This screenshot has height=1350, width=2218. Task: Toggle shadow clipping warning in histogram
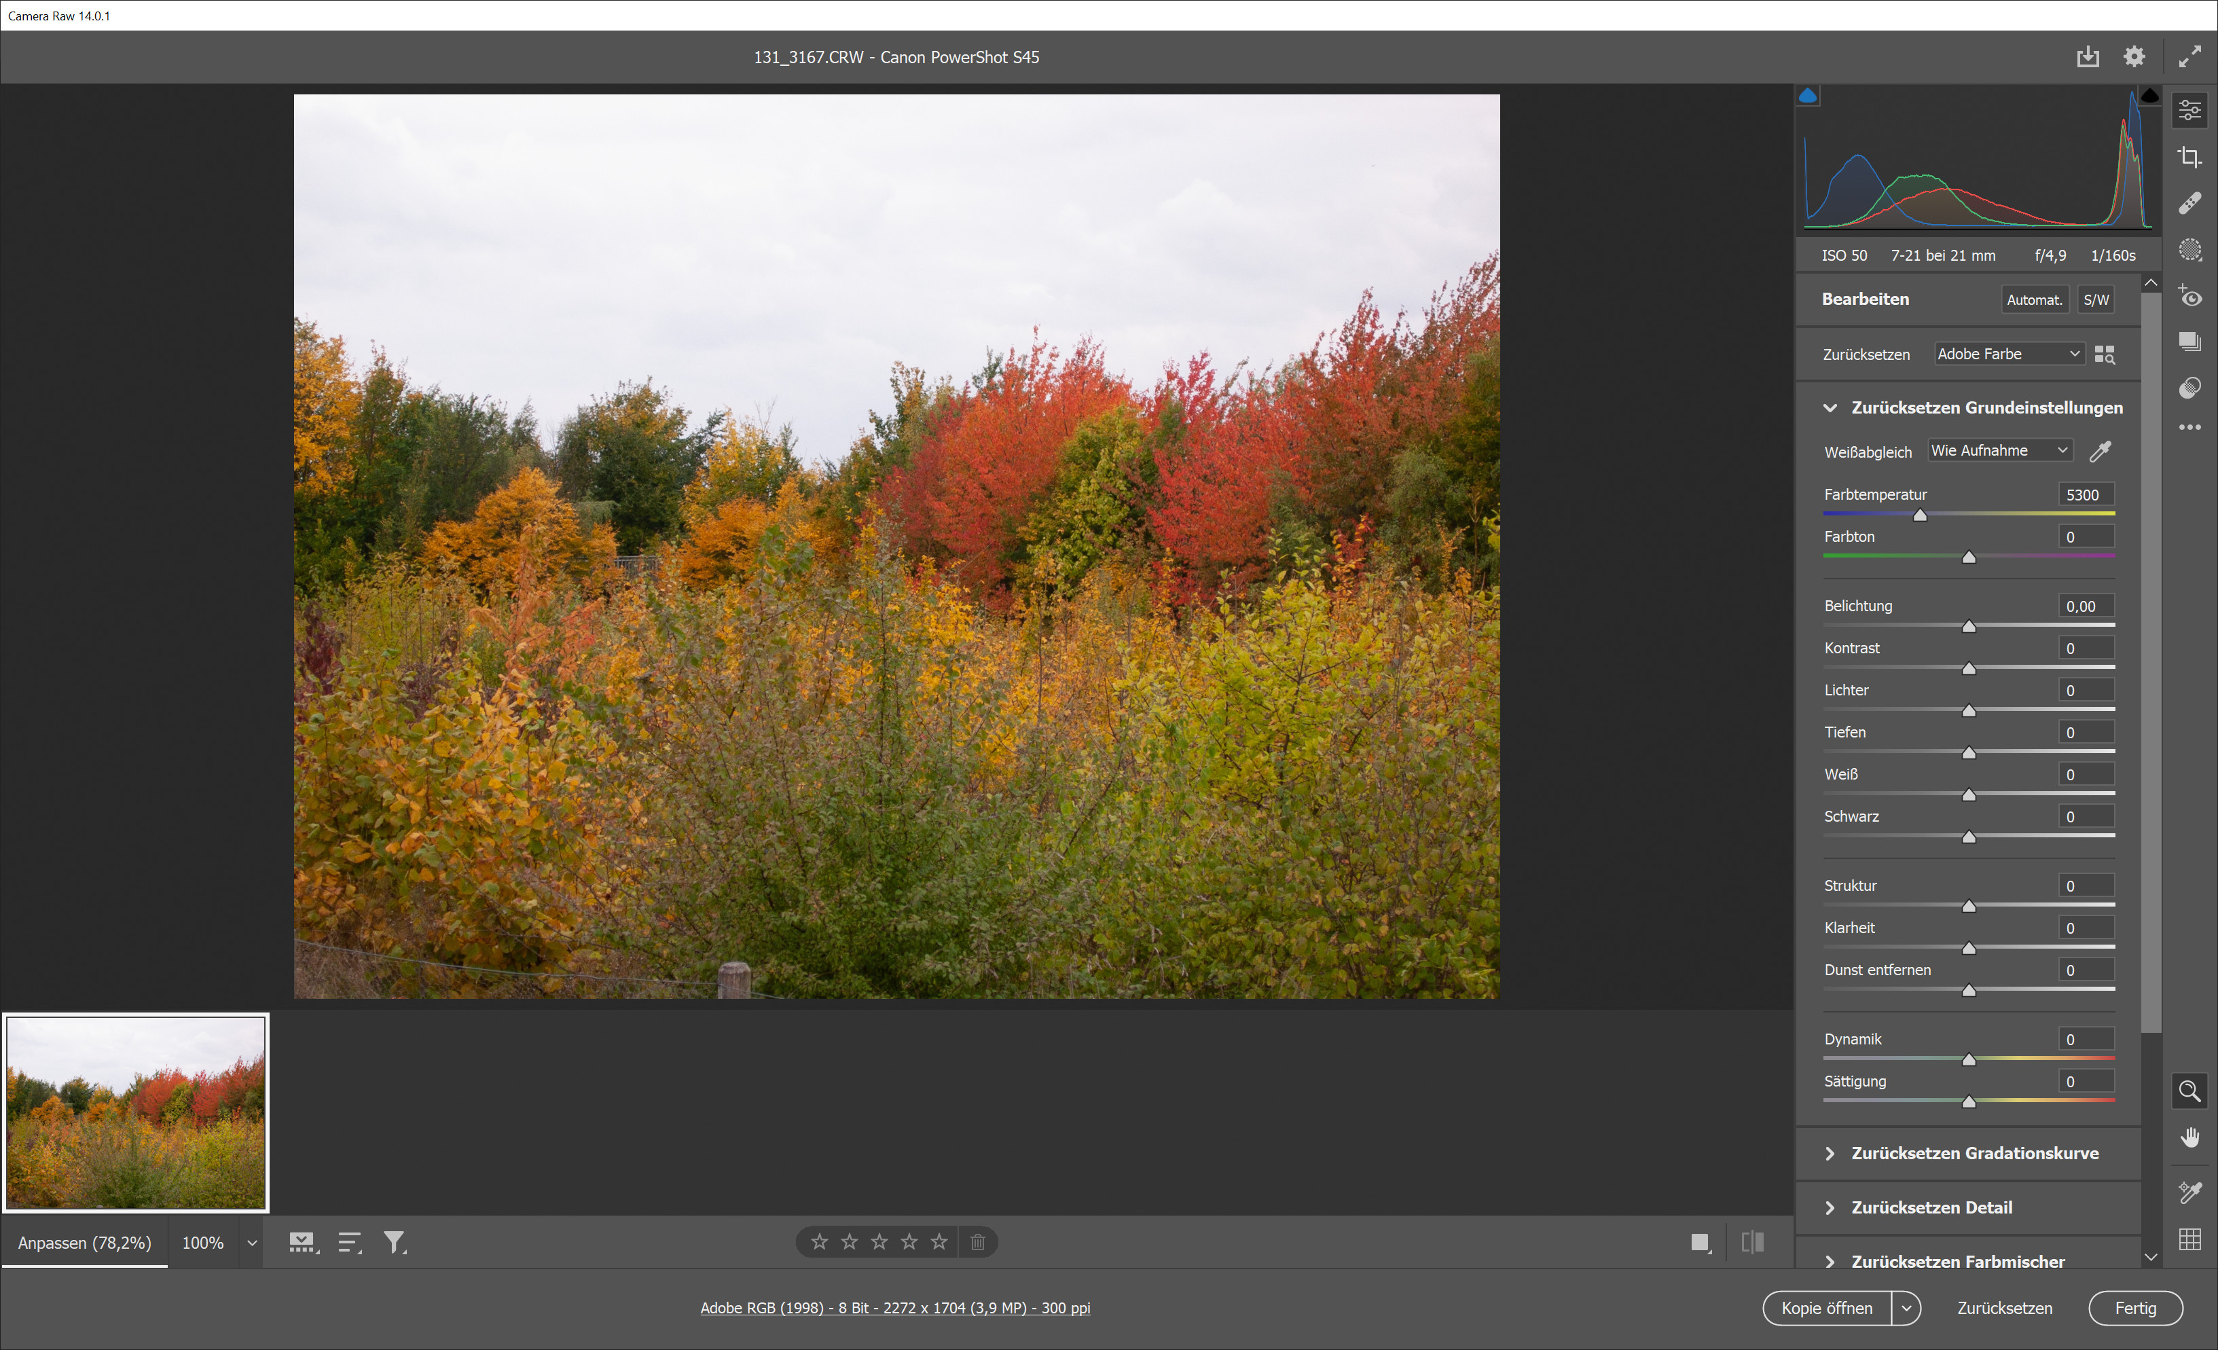[x=1808, y=95]
